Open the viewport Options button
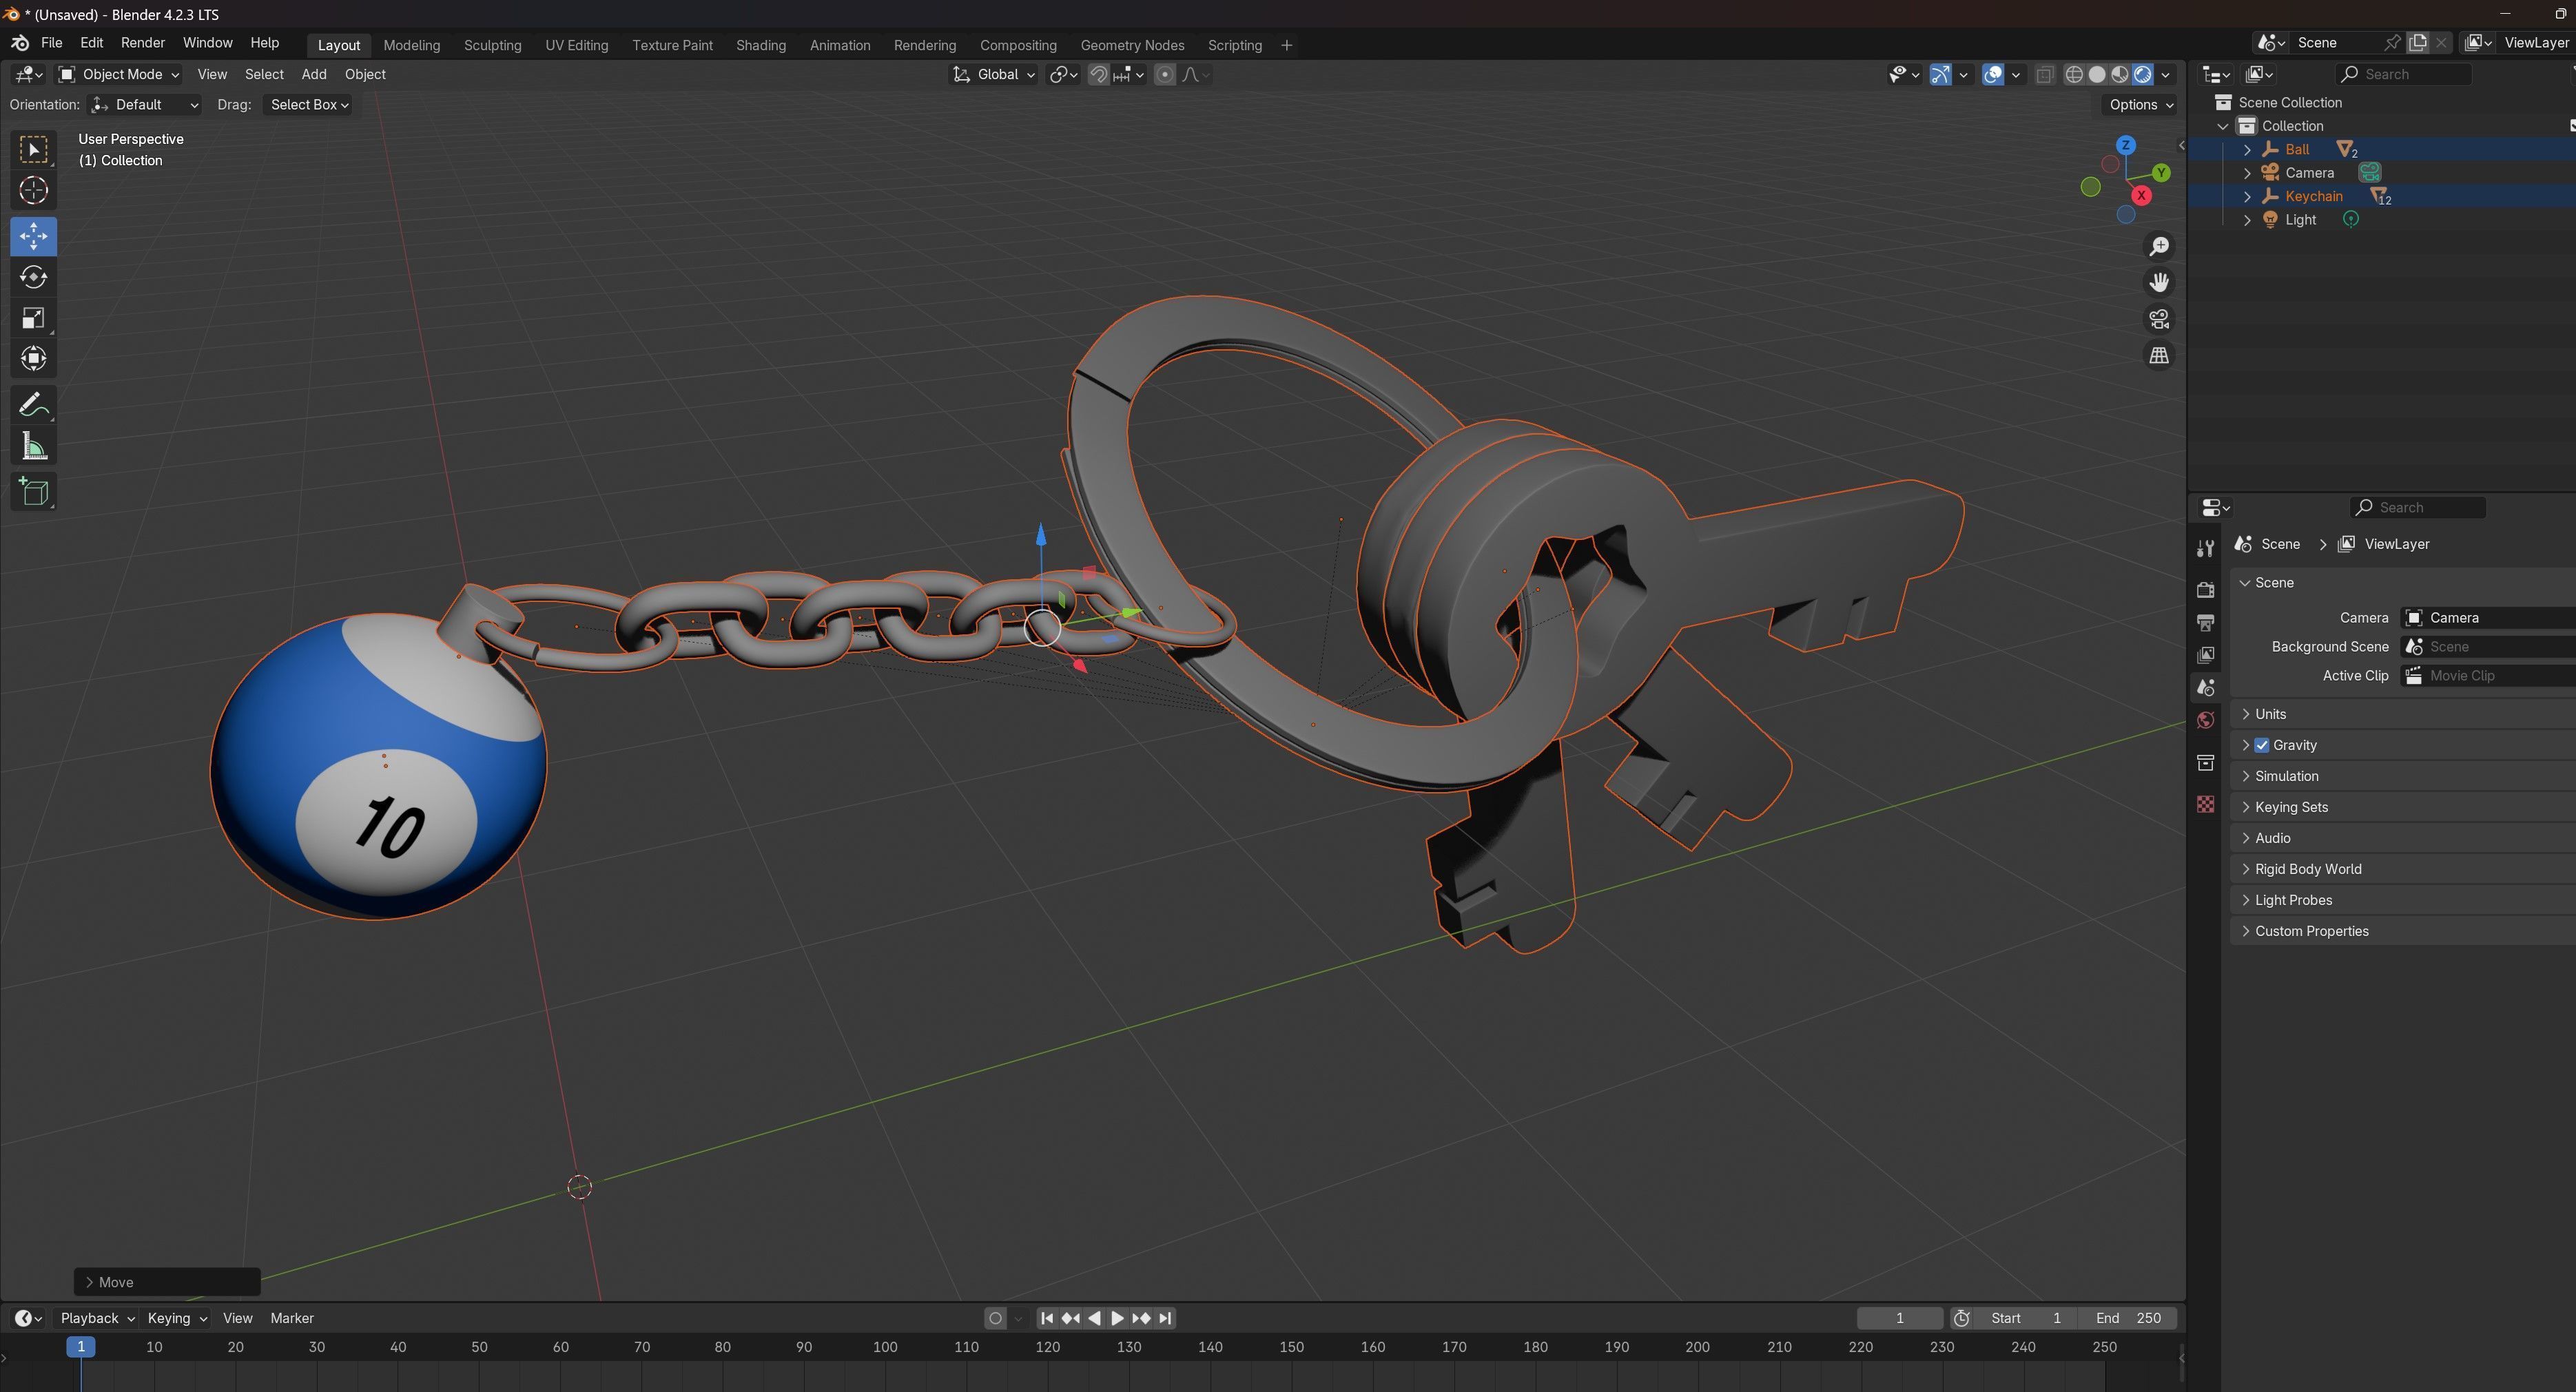The width and height of the screenshot is (2576, 1392). pyautogui.click(x=2140, y=104)
